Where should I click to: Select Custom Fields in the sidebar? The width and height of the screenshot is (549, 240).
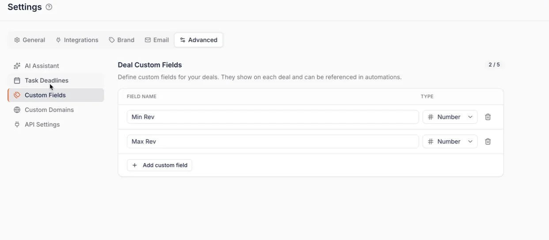(56, 95)
